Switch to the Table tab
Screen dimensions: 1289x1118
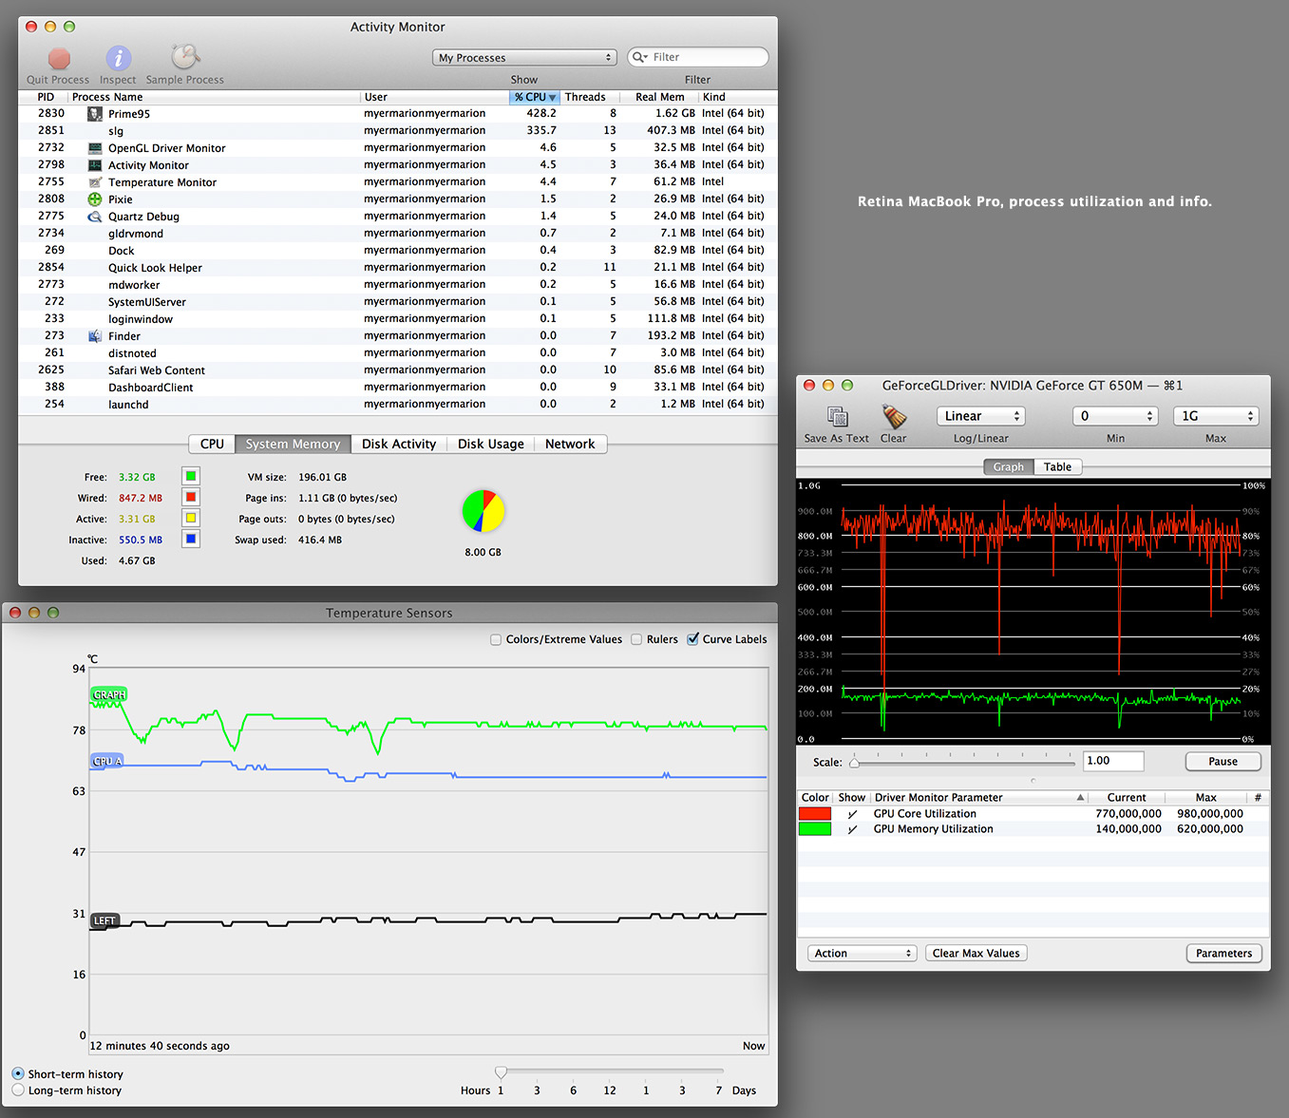[1057, 467]
